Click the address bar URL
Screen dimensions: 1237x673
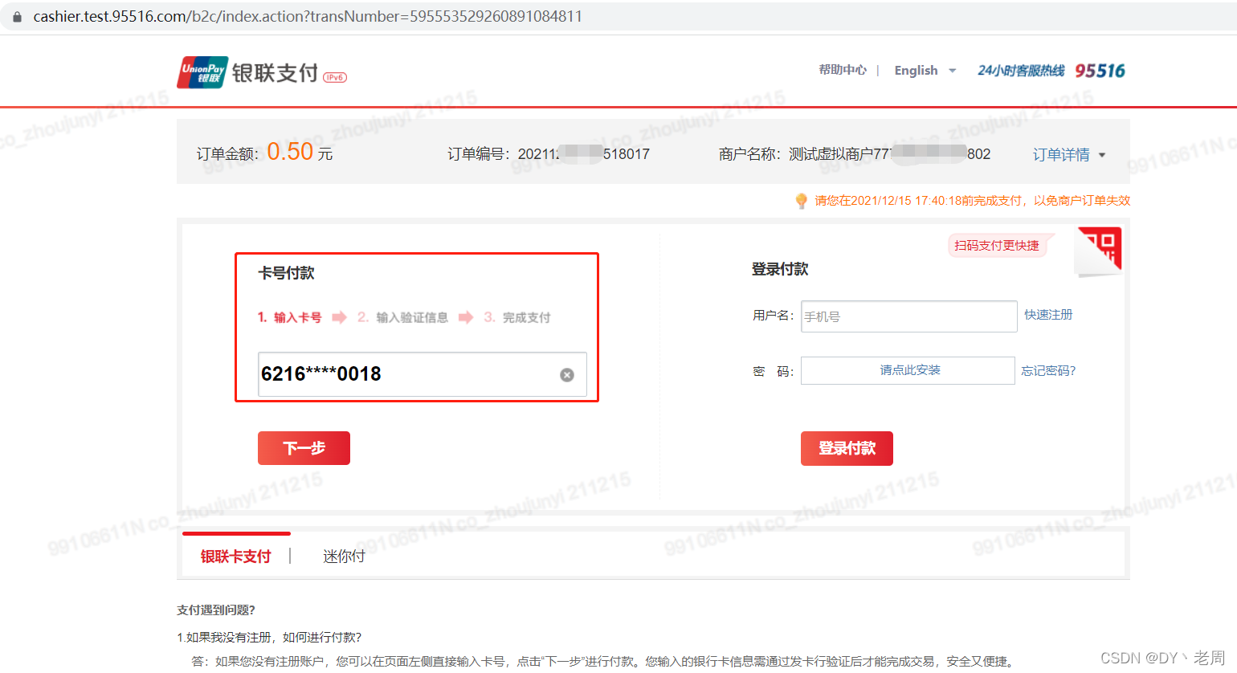coord(308,16)
